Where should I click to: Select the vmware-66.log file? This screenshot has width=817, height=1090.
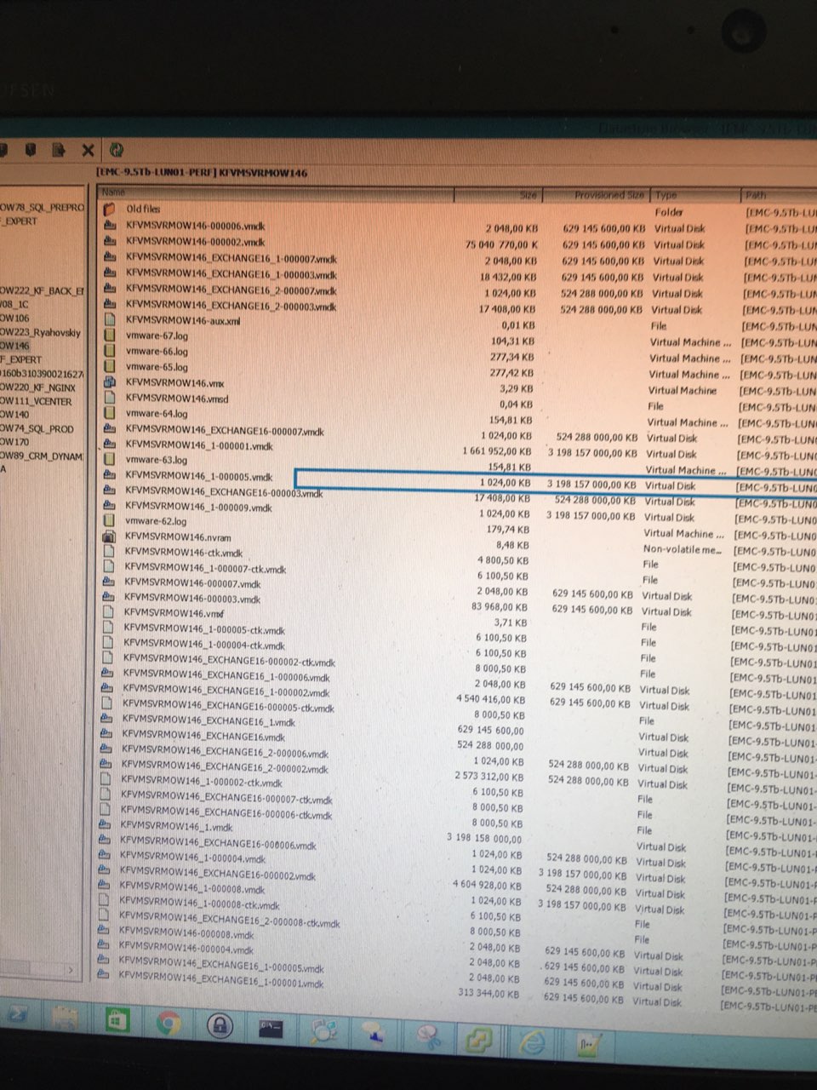tap(157, 351)
